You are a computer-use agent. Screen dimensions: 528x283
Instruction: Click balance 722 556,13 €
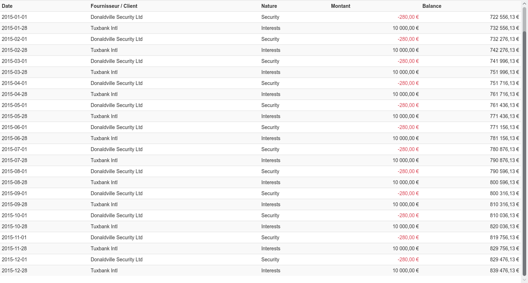pyautogui.click(x=505, y=17)
